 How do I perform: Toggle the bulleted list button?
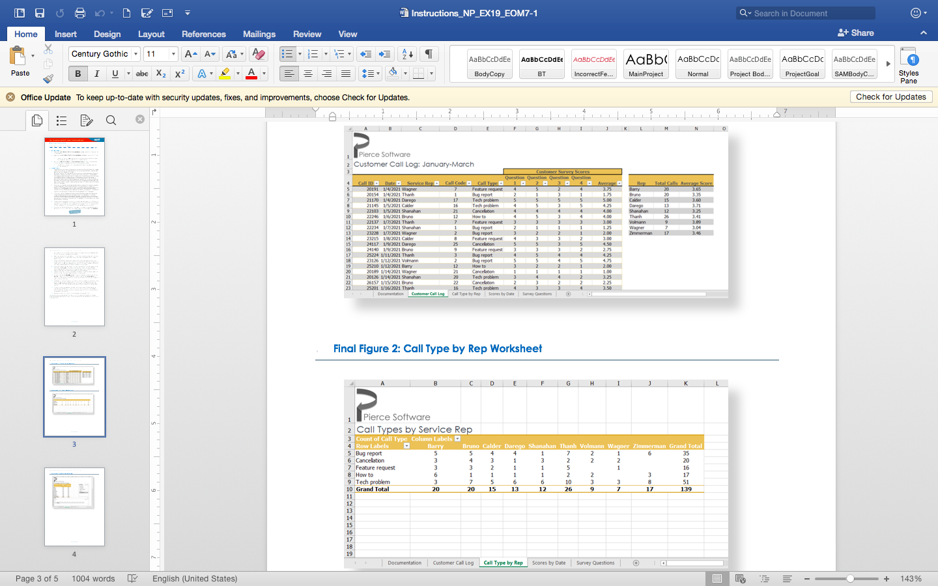(287, 54)
